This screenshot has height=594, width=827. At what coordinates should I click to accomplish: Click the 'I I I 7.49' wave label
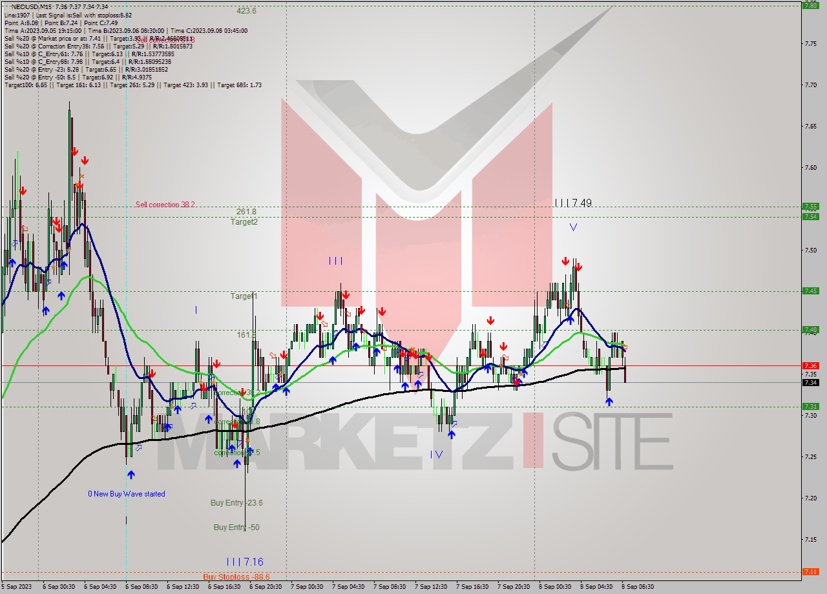573,203
